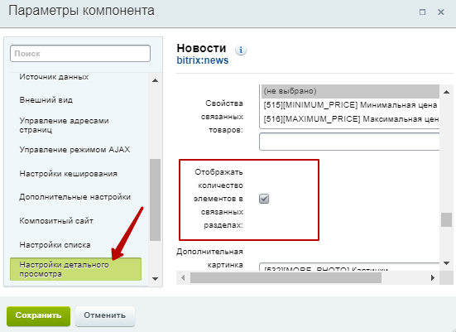
Task: Choose the MAXIMUM_PRICE property in list
Action: pyautogui.click(x=351, y=119)
